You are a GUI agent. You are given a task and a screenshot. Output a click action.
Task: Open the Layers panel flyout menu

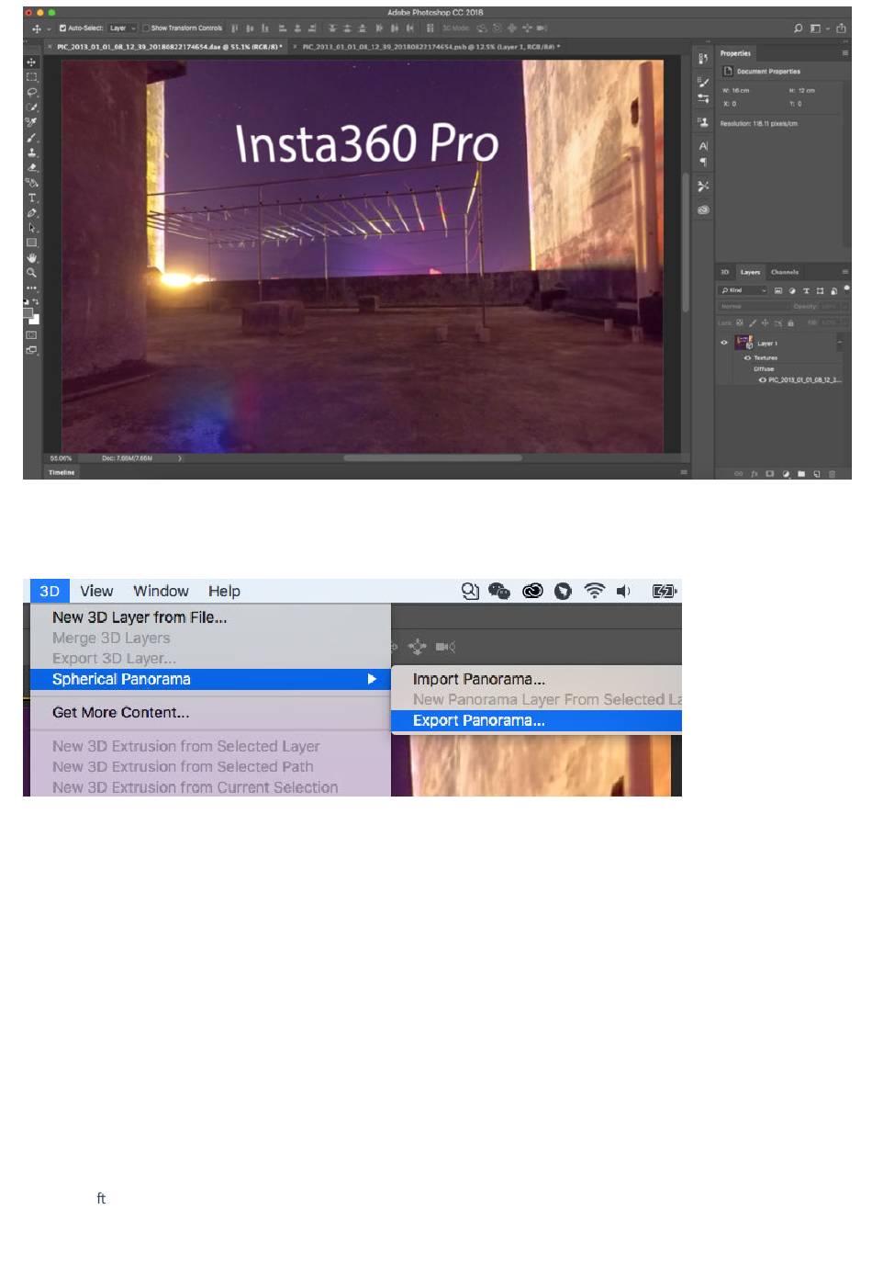click(x=845, y=272)
